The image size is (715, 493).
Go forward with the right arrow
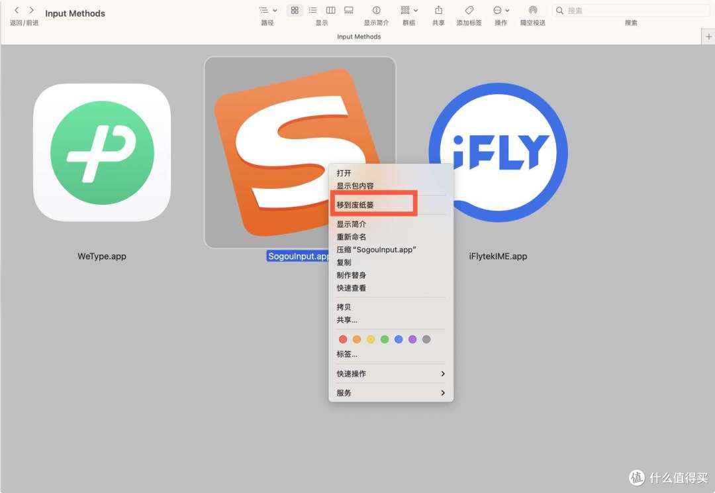(32, 10)
